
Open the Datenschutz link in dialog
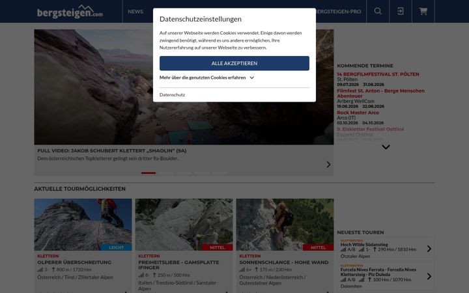point(172,95)
